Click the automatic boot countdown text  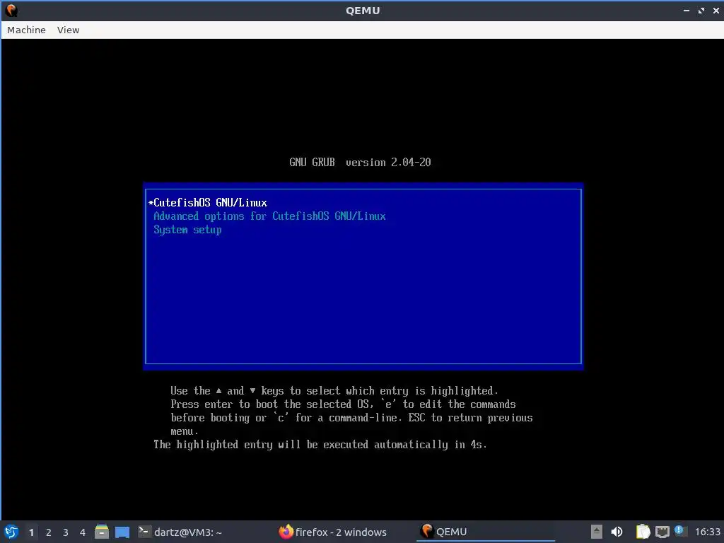[x=320, y=445]
